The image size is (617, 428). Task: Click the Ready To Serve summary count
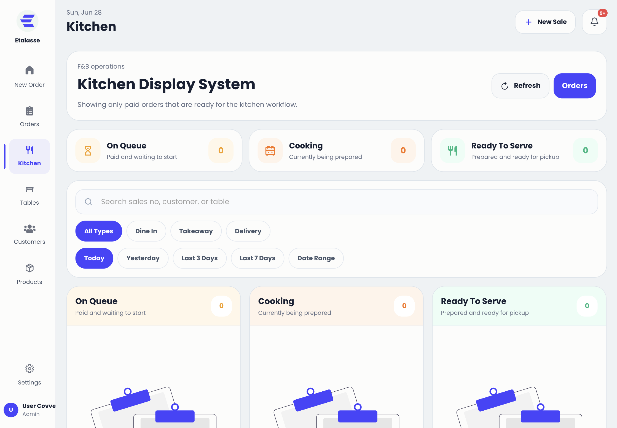[x=586, y=150]
